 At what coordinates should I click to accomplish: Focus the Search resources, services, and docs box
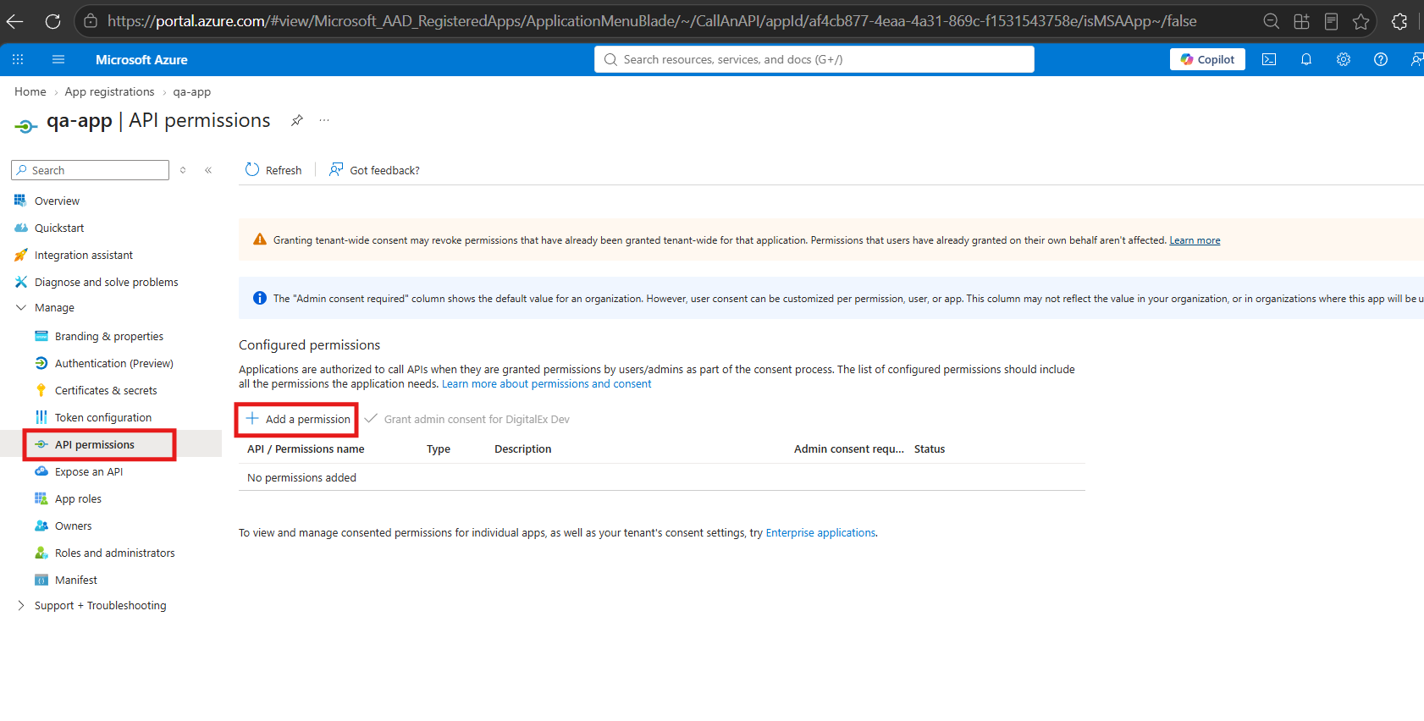click(814, 59)
